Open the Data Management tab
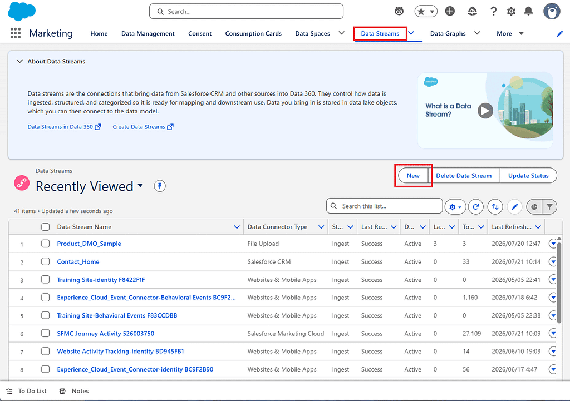The image size is (570, 401). coord(148,33)
